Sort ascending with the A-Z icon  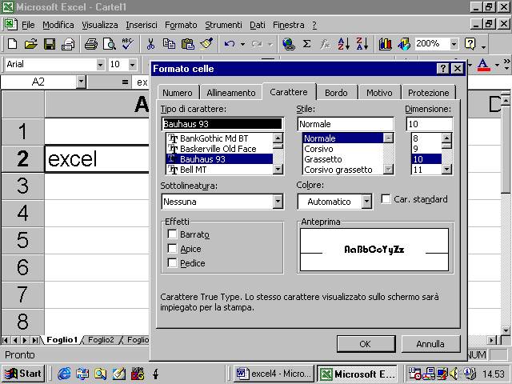click(343, 44)
